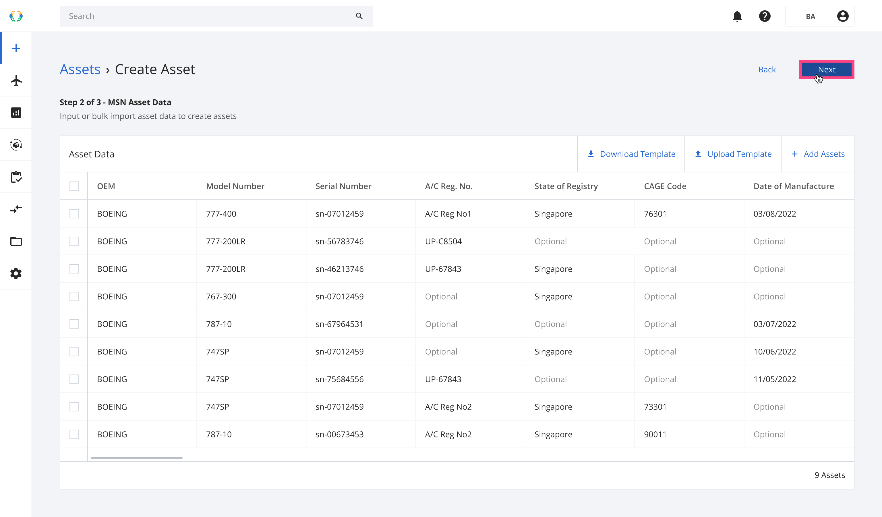Click the airplane flights sidebar icon
The width and height of the screenshot is (882, 517).
click(16, 81)
